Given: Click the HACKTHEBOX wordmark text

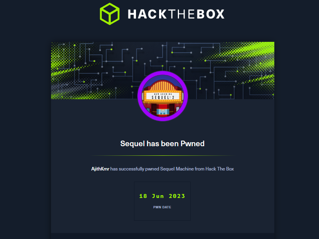Looking at the screenshot, I should 176,14.
